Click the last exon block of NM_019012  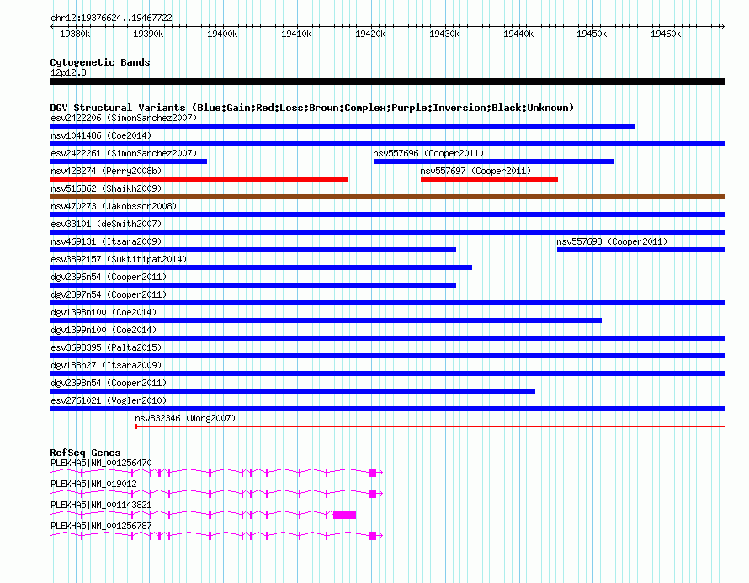point(373,494)
